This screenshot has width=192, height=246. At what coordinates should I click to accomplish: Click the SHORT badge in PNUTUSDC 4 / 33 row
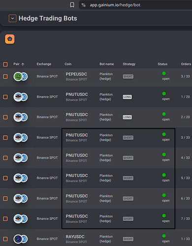[x=128, y=158]
